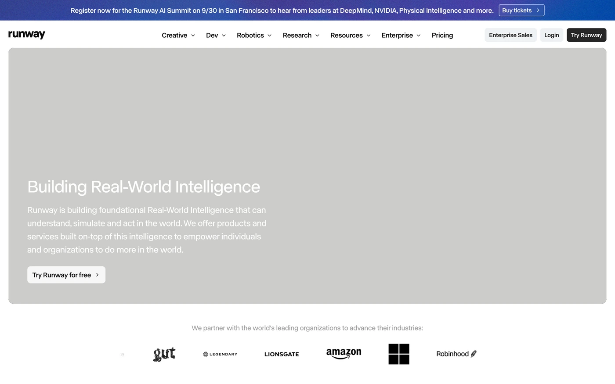Go to the Pricing page

pyautogui.click(x=442, y=35)
